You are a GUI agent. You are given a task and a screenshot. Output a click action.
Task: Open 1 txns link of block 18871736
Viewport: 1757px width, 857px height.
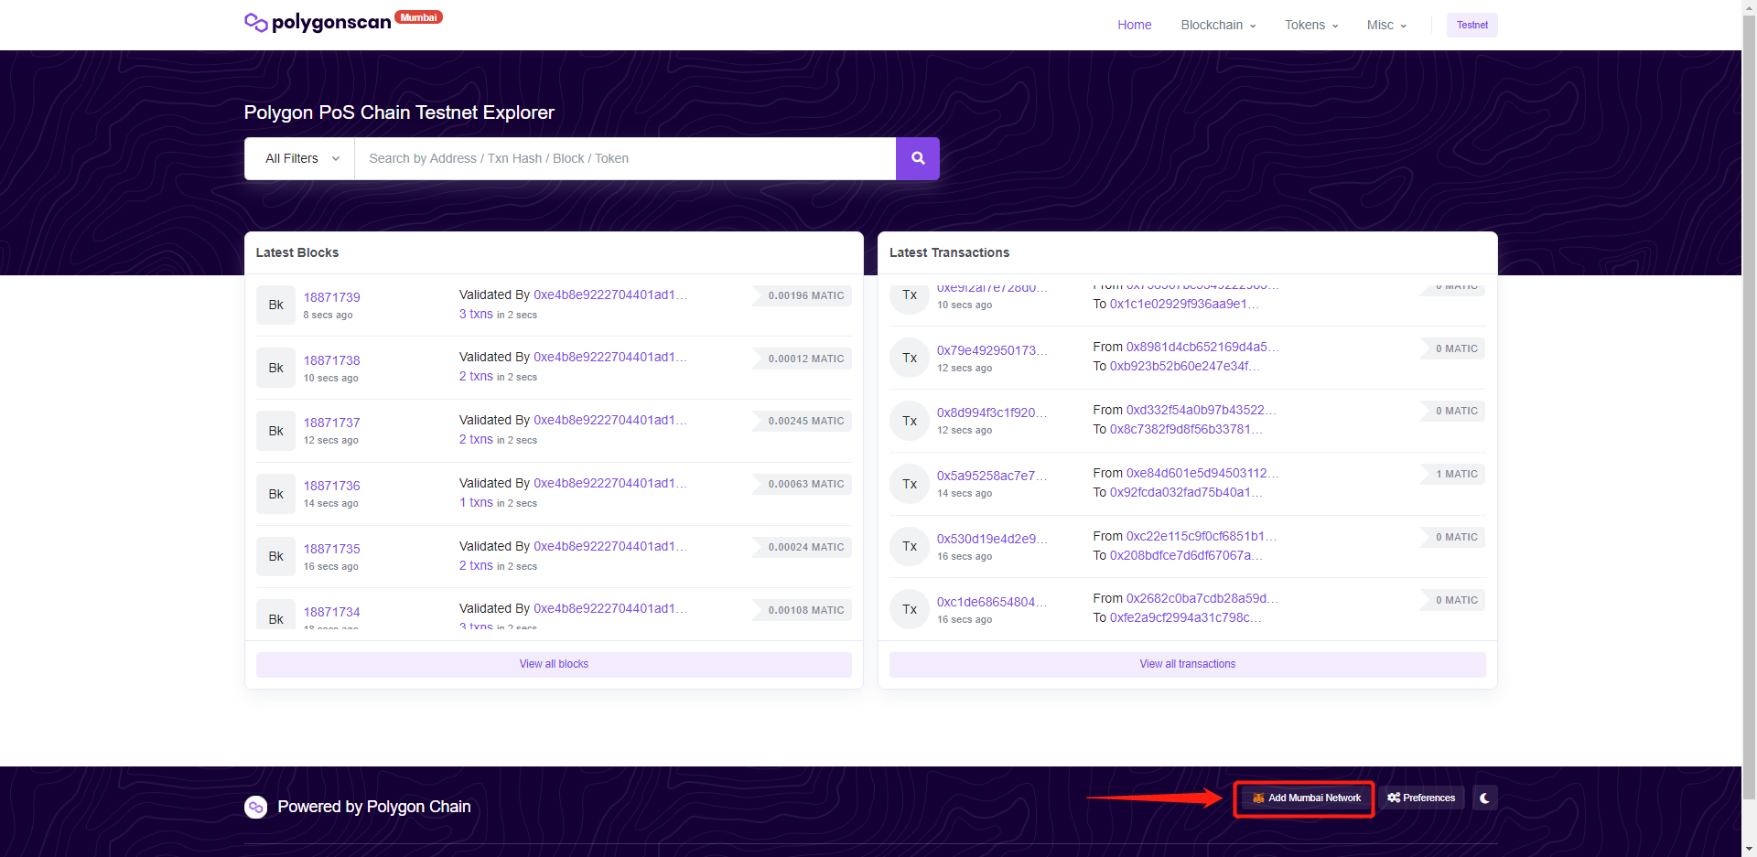click(476, 502)
